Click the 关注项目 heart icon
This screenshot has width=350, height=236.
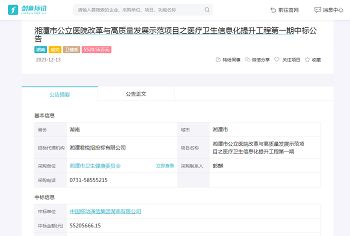coord(277,59)
